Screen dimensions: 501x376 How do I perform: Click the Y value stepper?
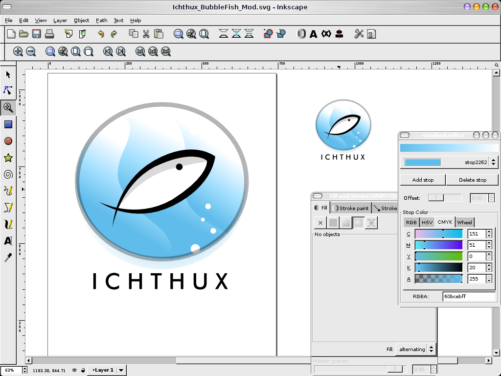click(489, 257)
